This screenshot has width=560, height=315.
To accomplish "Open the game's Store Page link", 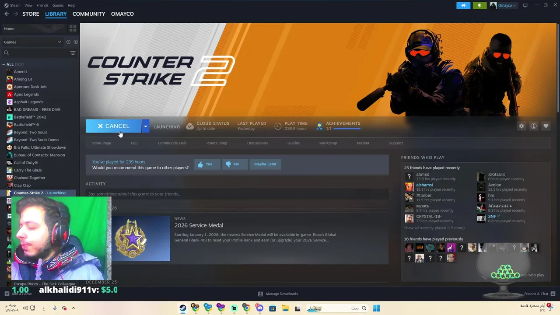I will click(101, 143).
